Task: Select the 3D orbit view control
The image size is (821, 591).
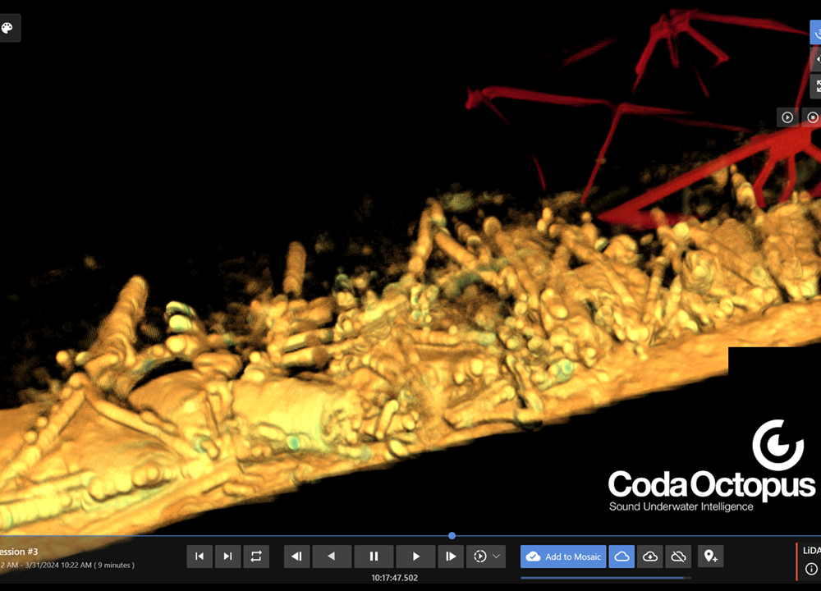Action: coord(816,31)
